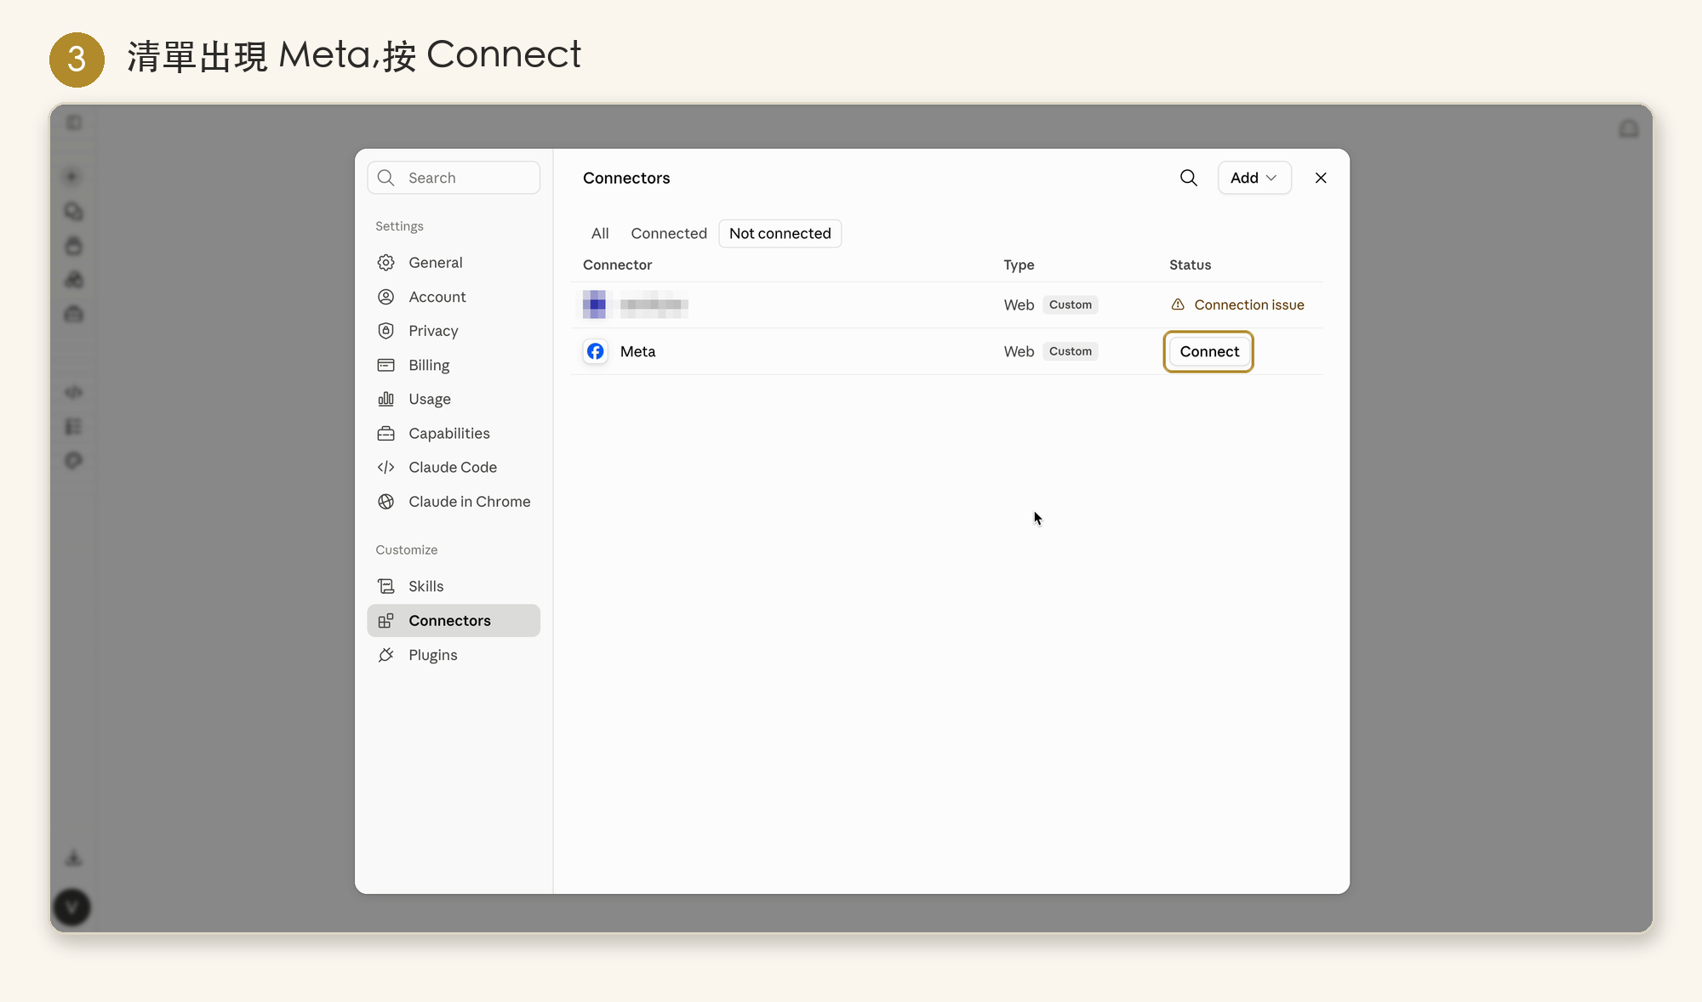Select Connectors in the Customize section
This screenshot has width=1702, height=1002.
[454, 621]
